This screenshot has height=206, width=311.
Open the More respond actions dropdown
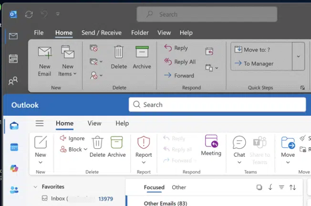tap(212, 68)
